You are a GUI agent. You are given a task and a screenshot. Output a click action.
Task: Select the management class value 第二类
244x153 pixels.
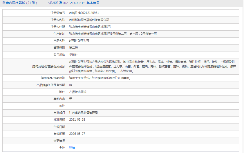click(73, 48)
